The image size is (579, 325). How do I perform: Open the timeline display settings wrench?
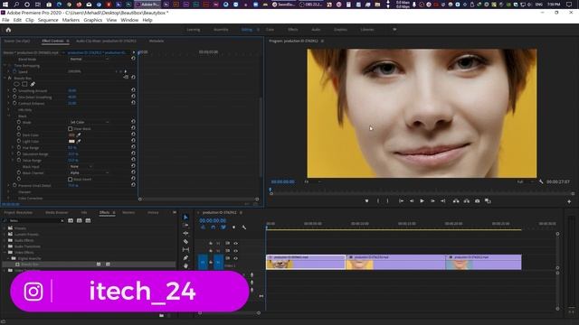click(x=244, y=227)
